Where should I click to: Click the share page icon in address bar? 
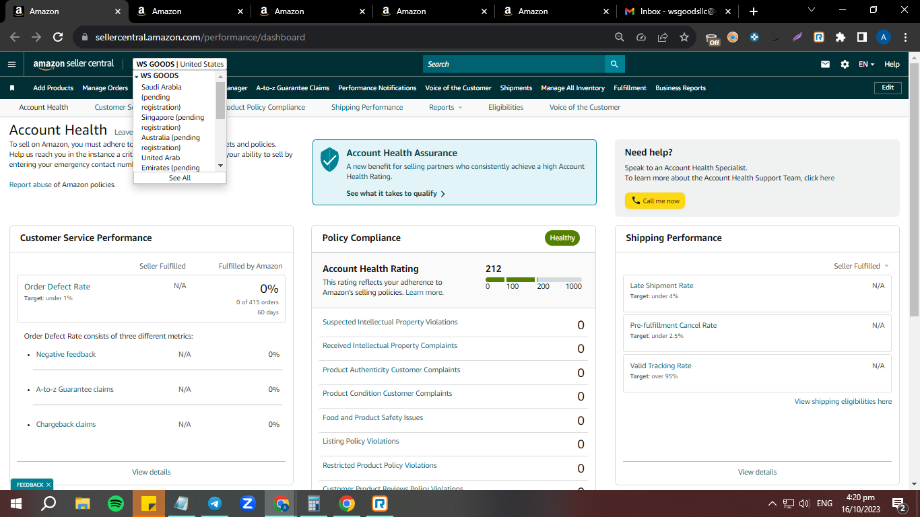click(663, 38)
